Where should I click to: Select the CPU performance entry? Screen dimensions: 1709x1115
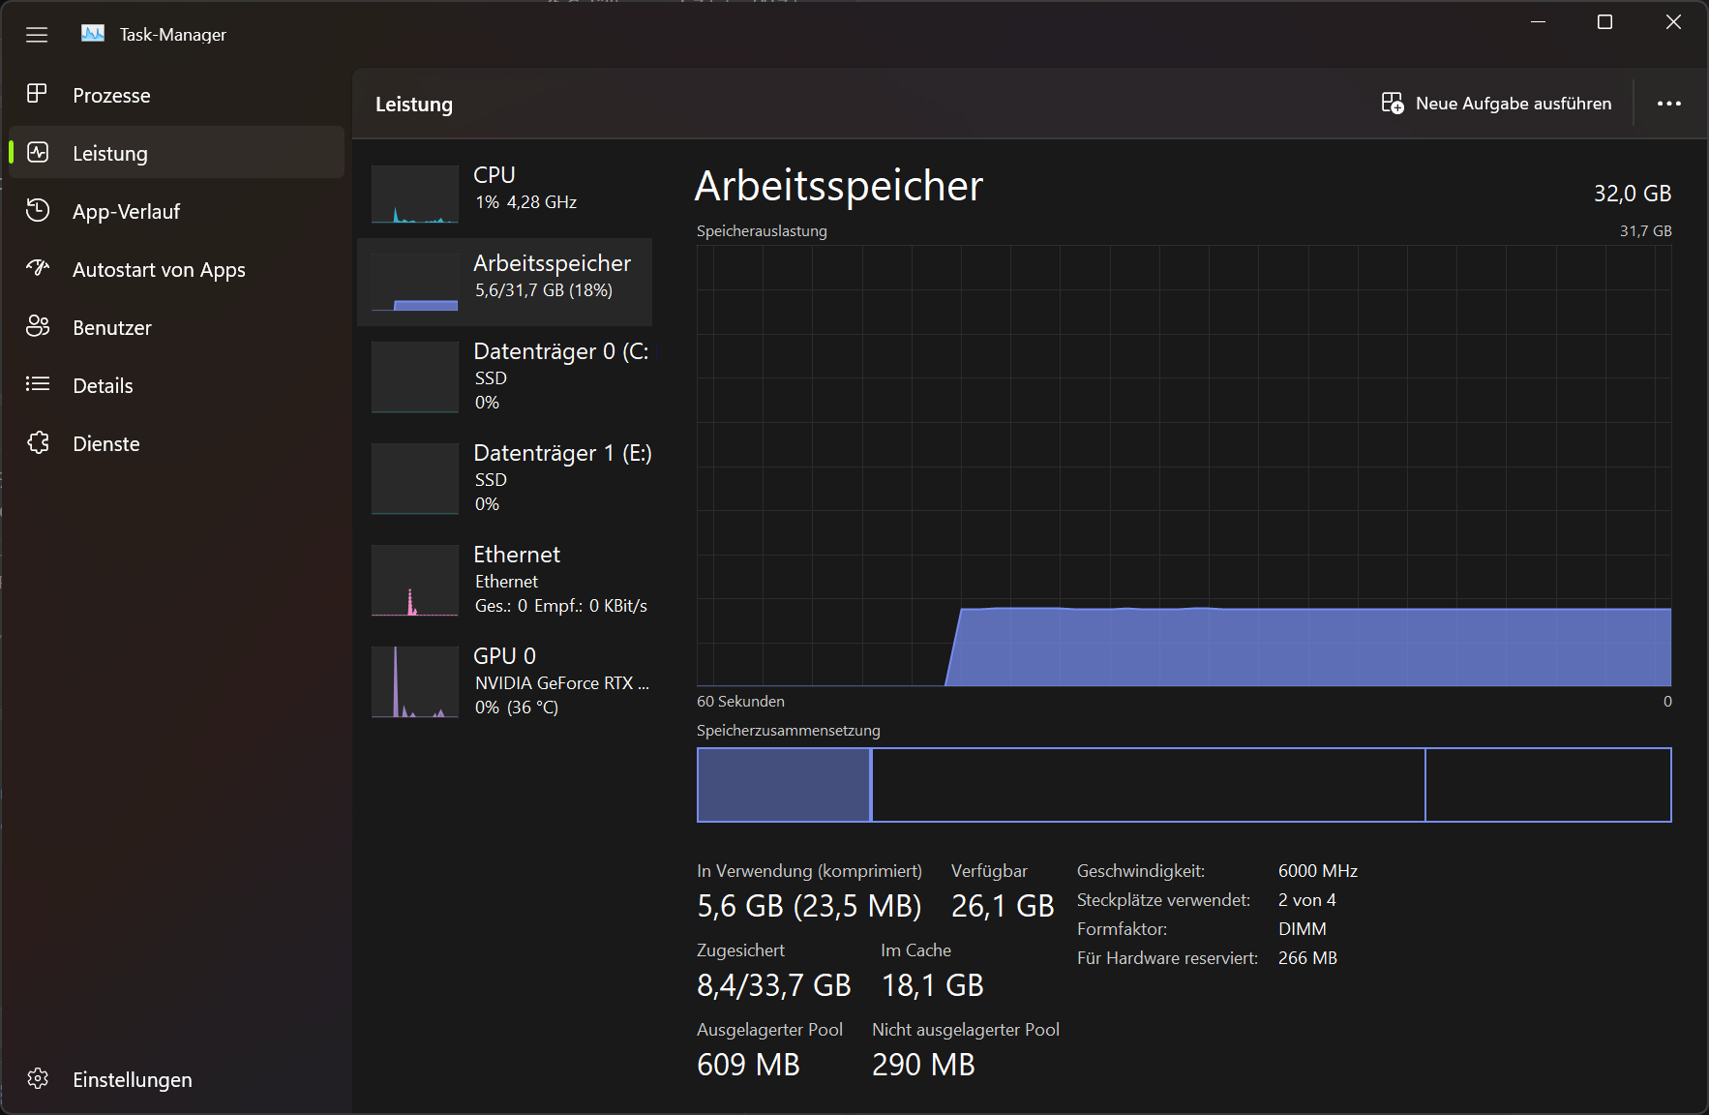pyautogui.click(x=504, y=194)
